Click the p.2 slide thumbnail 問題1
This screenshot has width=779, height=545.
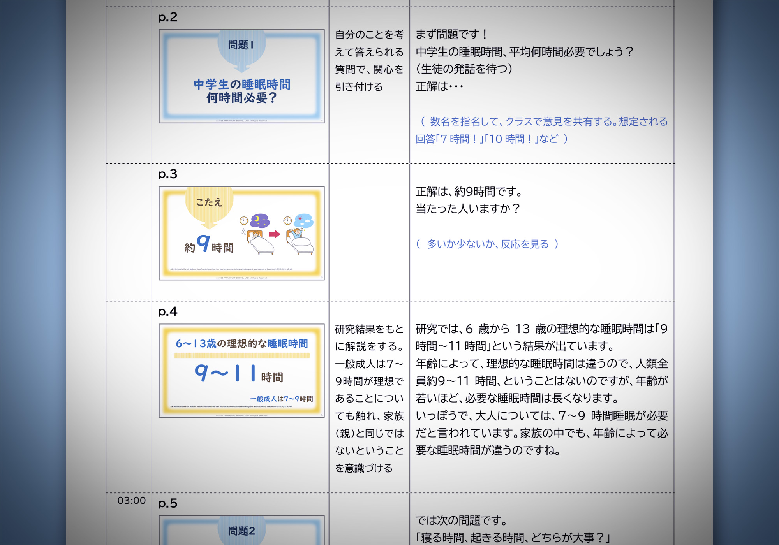coord(241,76)
